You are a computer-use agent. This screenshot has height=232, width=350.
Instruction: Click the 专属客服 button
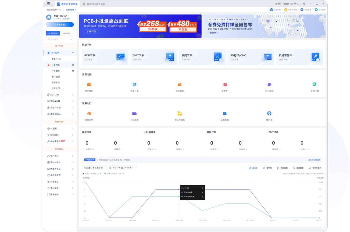[60, 24]
